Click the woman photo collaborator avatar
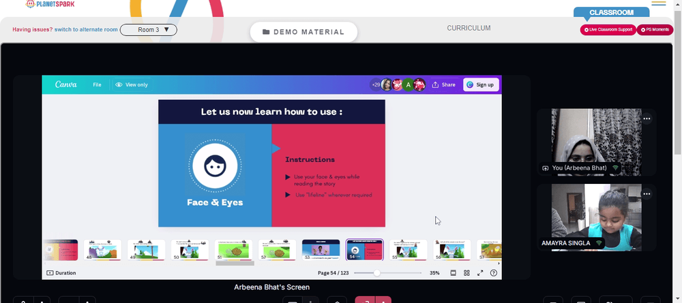 [x=386, y=84]
